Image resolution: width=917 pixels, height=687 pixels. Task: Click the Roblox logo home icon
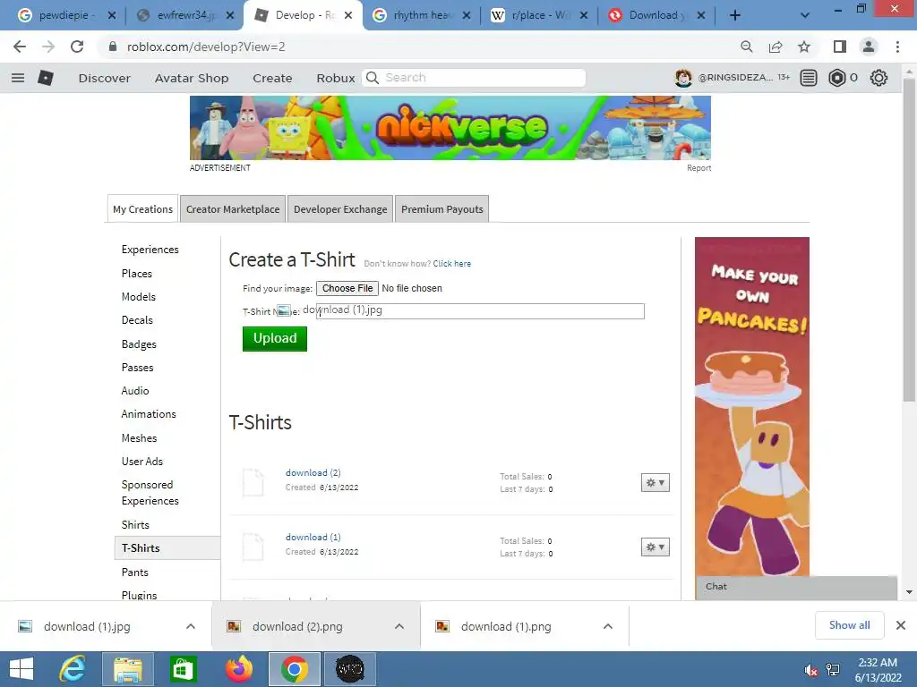[x=46, y=78]
